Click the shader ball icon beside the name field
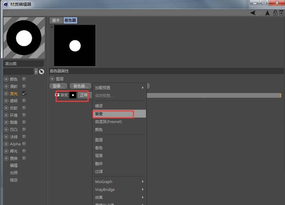The width and height of the screenshot is (285, 205). coord(42,71)
